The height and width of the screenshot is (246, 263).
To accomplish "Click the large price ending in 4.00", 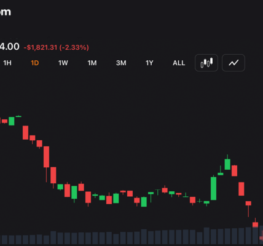I will [x=10, y=47].
